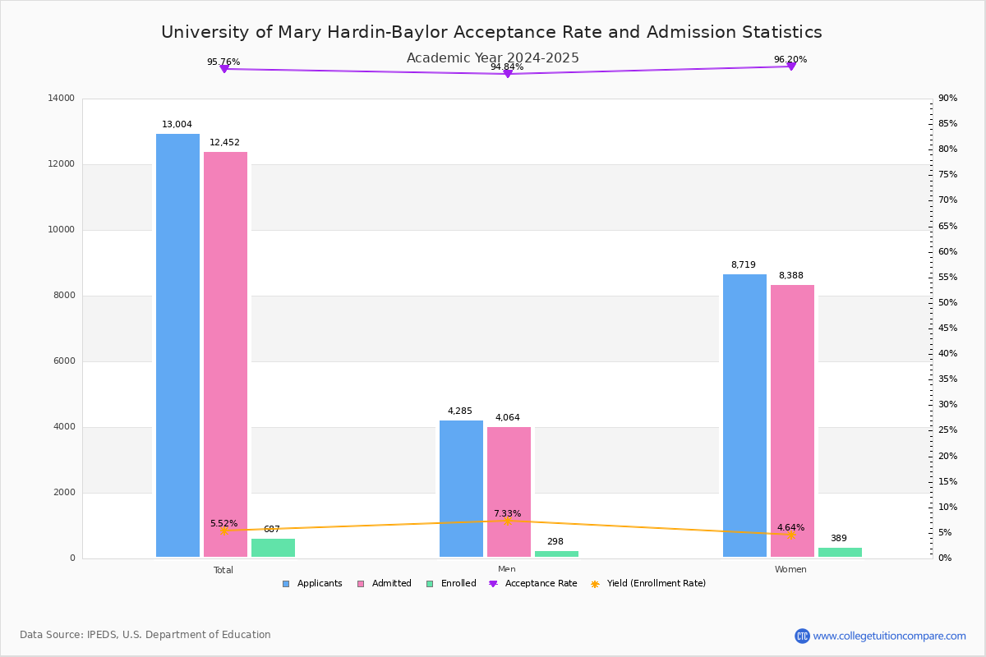Click the Women acceptance rate 96.20% marker

pos(790,67)
